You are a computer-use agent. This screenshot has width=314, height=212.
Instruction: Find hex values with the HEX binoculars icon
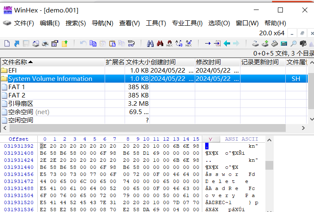point(169,44)
